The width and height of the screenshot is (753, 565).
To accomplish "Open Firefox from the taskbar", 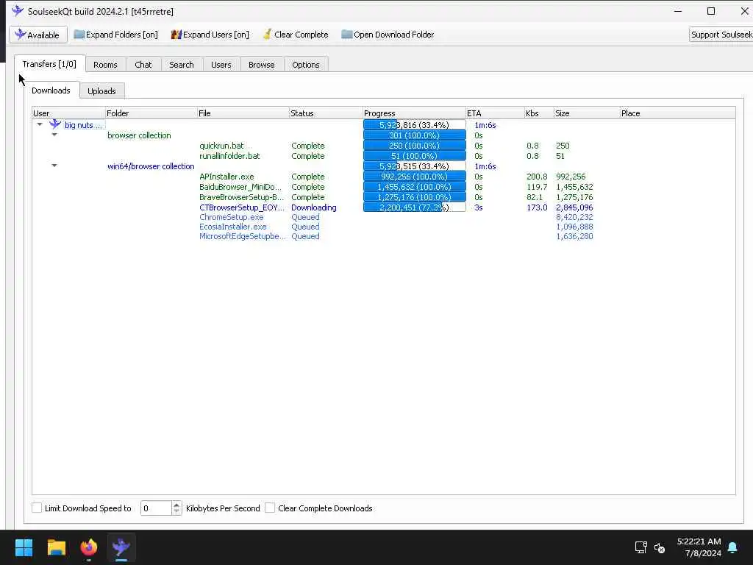I will coord(89,547).
